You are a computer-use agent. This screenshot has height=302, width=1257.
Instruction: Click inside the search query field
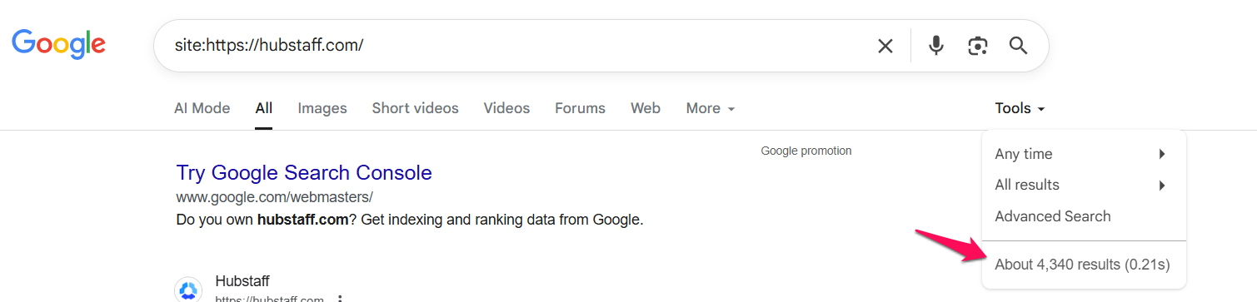click(516, 46)
